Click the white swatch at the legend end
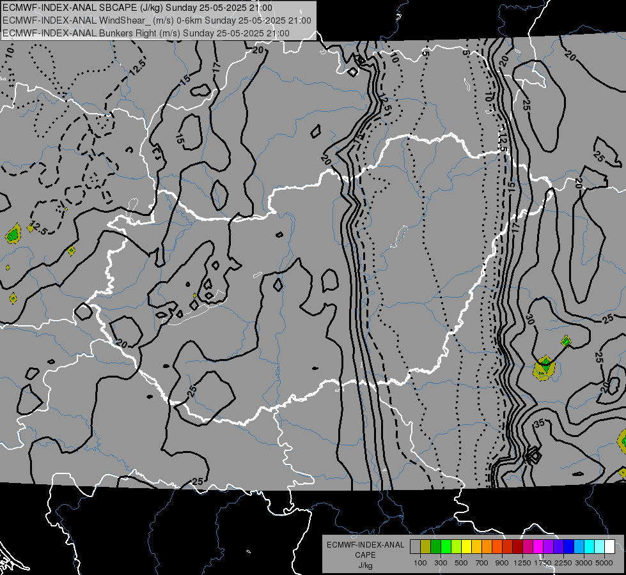626x575 pixels. 610,546
